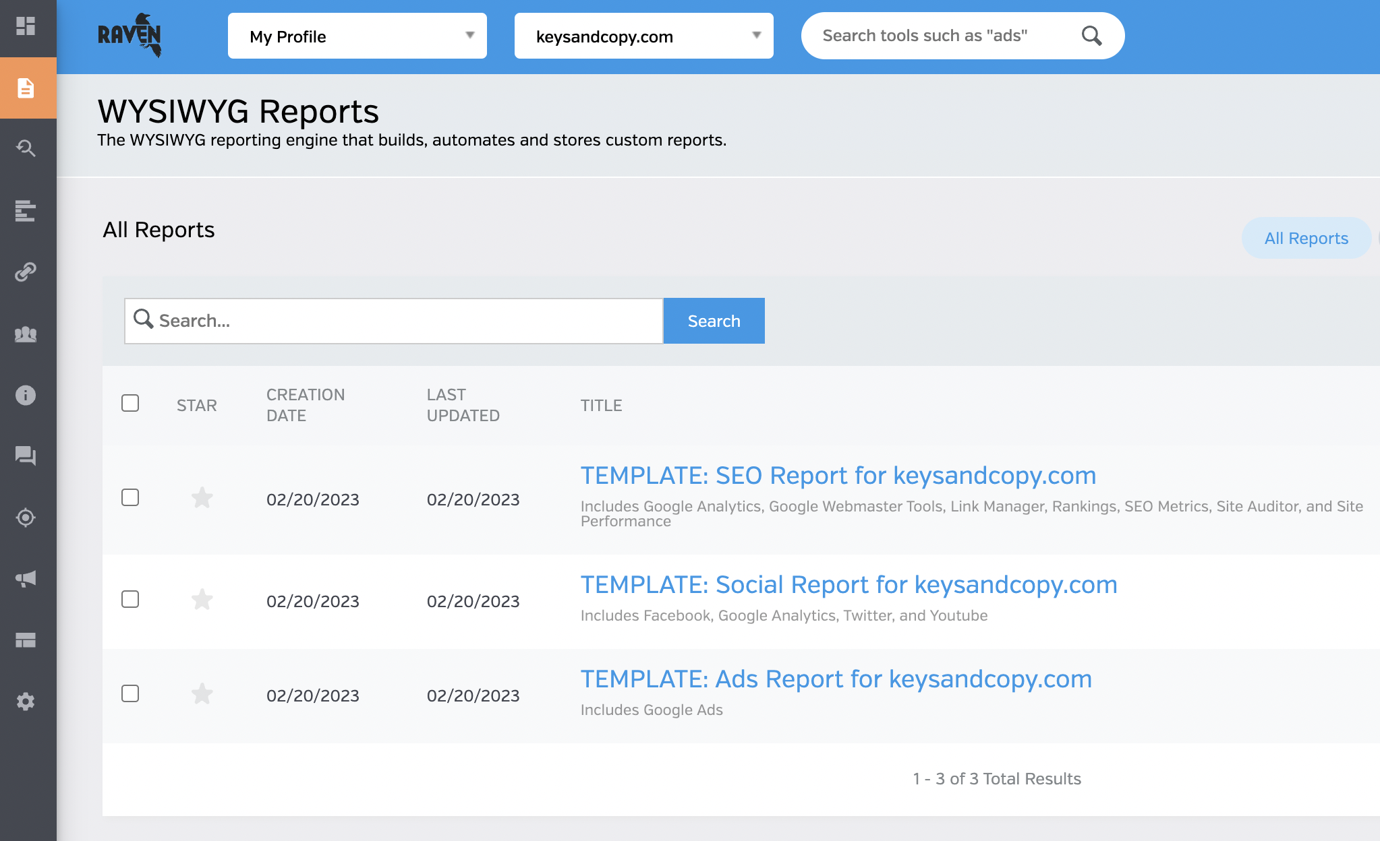Check the Ads Report row checkbox
Viewport: 1380px width, 841px height.
tap(130, 693)
